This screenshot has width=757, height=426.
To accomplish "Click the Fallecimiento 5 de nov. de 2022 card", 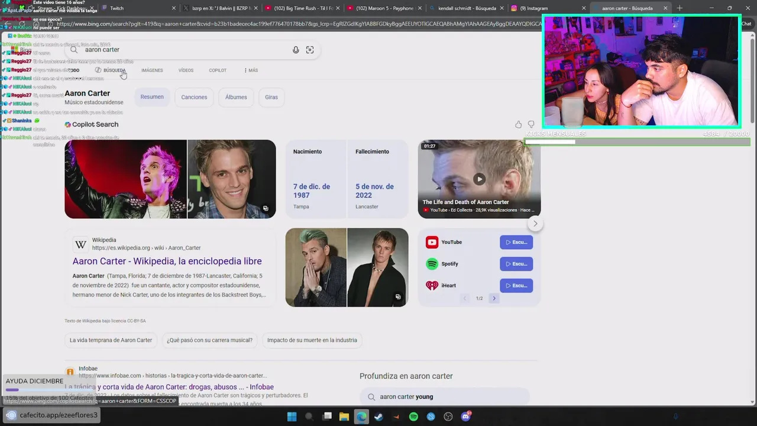I will click(378, 179).
